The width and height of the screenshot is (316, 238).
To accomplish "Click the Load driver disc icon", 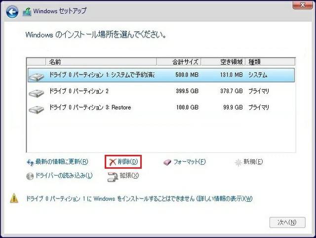I will pyautogui.click(x=30, y=176).
